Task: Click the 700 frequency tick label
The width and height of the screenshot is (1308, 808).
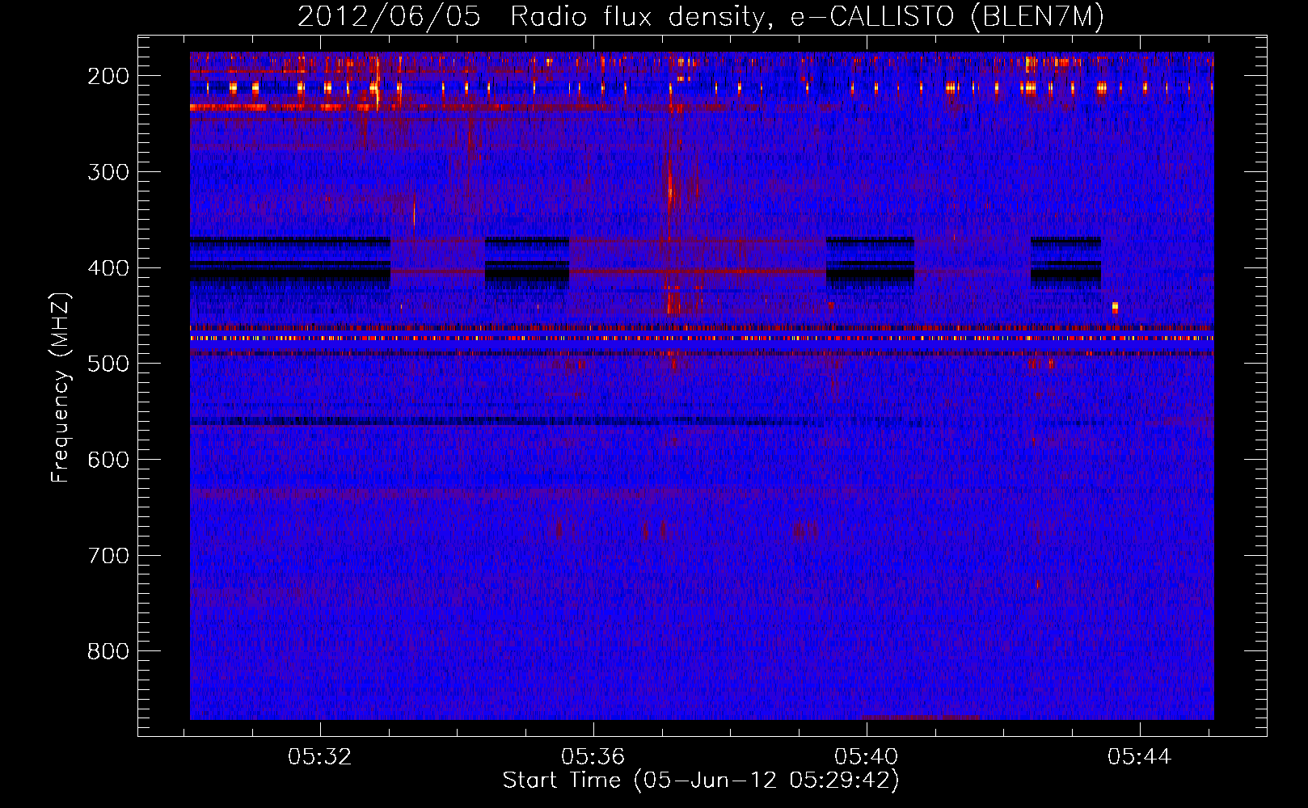Action: click(x=108, y=556)
